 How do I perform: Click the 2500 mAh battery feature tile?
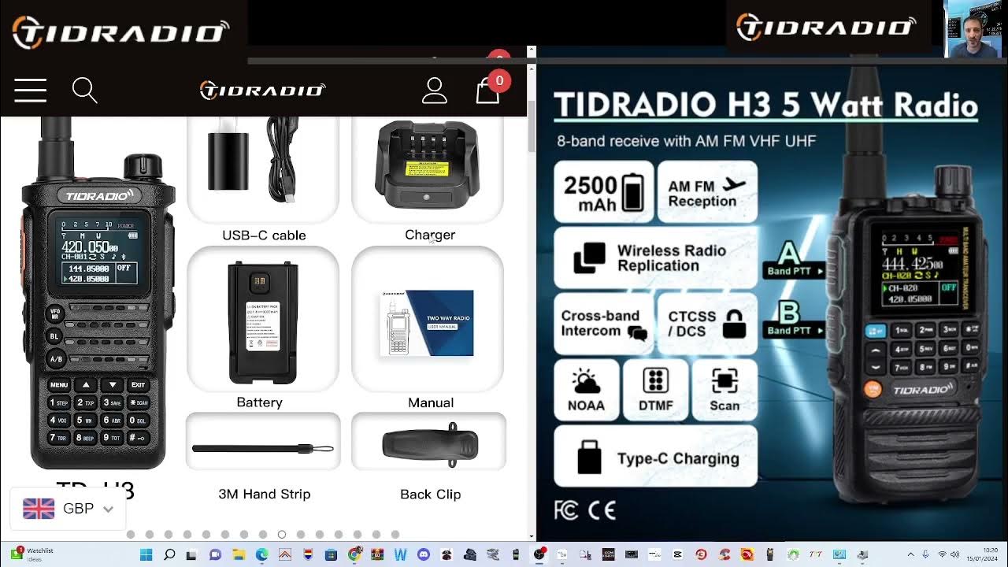coord(603,192)
